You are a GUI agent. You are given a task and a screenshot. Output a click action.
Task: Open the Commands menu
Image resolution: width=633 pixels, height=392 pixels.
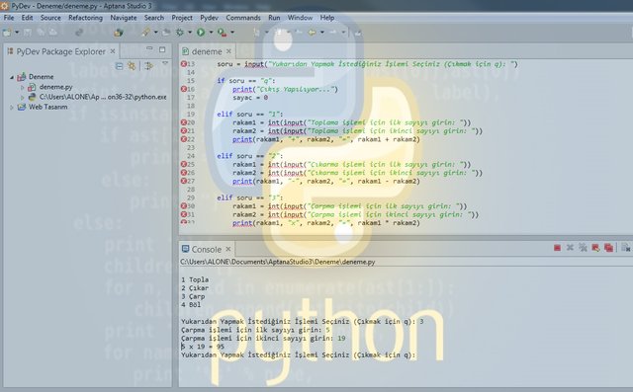(243, 18)
